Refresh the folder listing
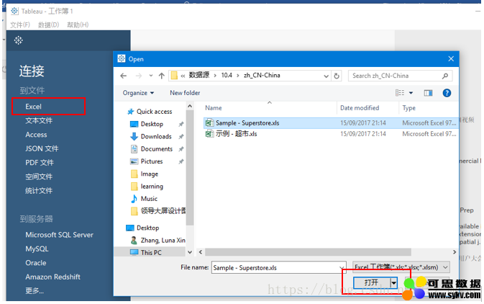Image resolution: width=484 pixels, height=304 pixels. click(337, 76)
